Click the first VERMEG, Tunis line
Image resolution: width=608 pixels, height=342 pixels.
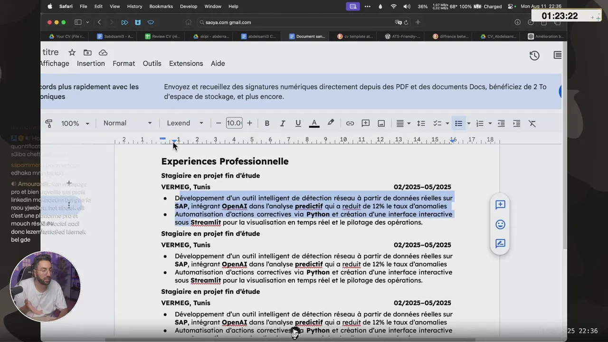coord(186,187)
